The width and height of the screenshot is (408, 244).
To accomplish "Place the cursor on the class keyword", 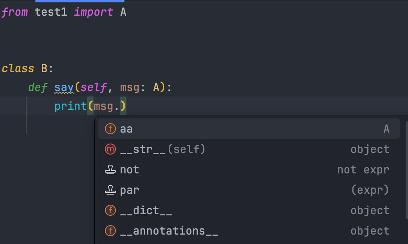I will click(x=18, y=69).
